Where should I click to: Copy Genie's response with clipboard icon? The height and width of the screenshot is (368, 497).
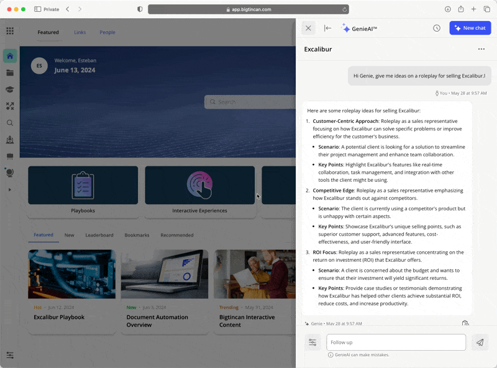pos(465,323)
